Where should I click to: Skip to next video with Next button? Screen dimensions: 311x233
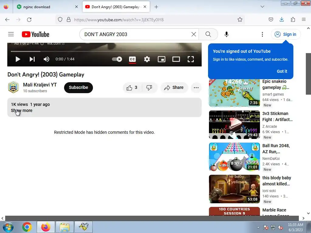pyautogui.click(x=32, y=59)
